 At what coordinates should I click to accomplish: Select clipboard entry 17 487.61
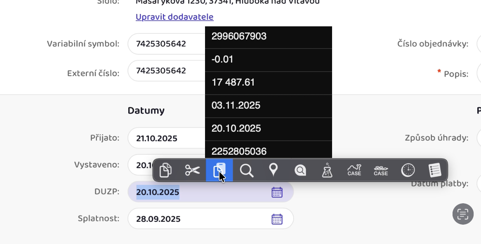coord(268,83)
